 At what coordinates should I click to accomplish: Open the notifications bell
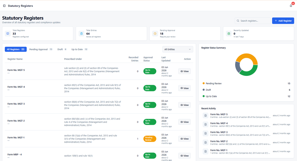pos(291,6)
